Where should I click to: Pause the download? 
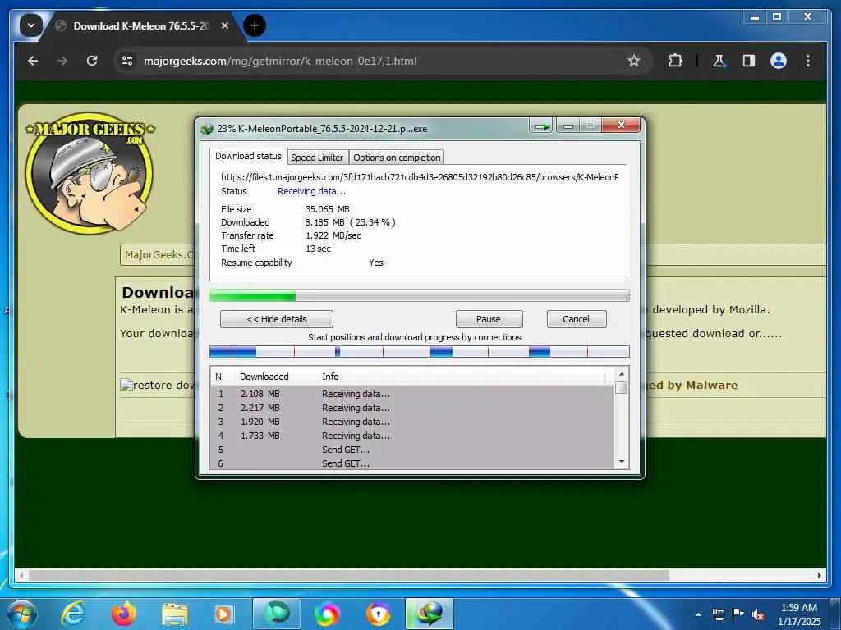coord(489,319)
